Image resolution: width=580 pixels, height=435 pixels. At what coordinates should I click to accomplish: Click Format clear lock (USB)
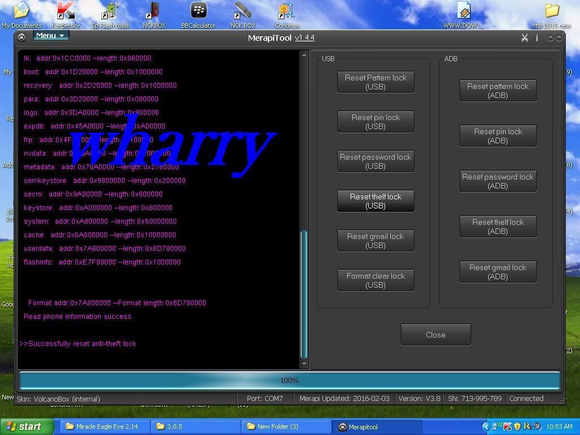point(376,280)
